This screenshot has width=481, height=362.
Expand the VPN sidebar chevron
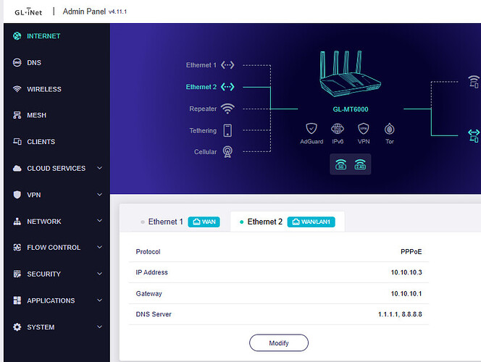99,194
